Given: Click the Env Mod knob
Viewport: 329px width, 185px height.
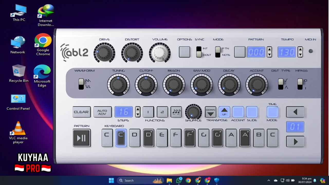Looking at the screenshot, I should coord(202,85).
